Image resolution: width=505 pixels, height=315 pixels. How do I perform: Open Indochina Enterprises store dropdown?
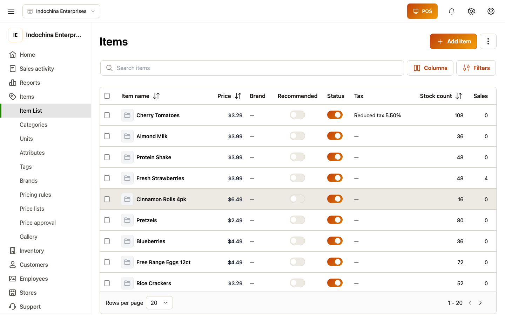61,11
